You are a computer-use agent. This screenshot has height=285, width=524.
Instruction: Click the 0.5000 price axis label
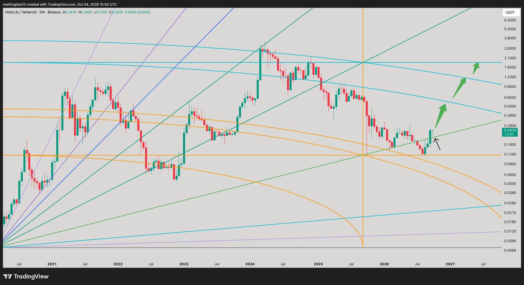(x=510, y=106)
